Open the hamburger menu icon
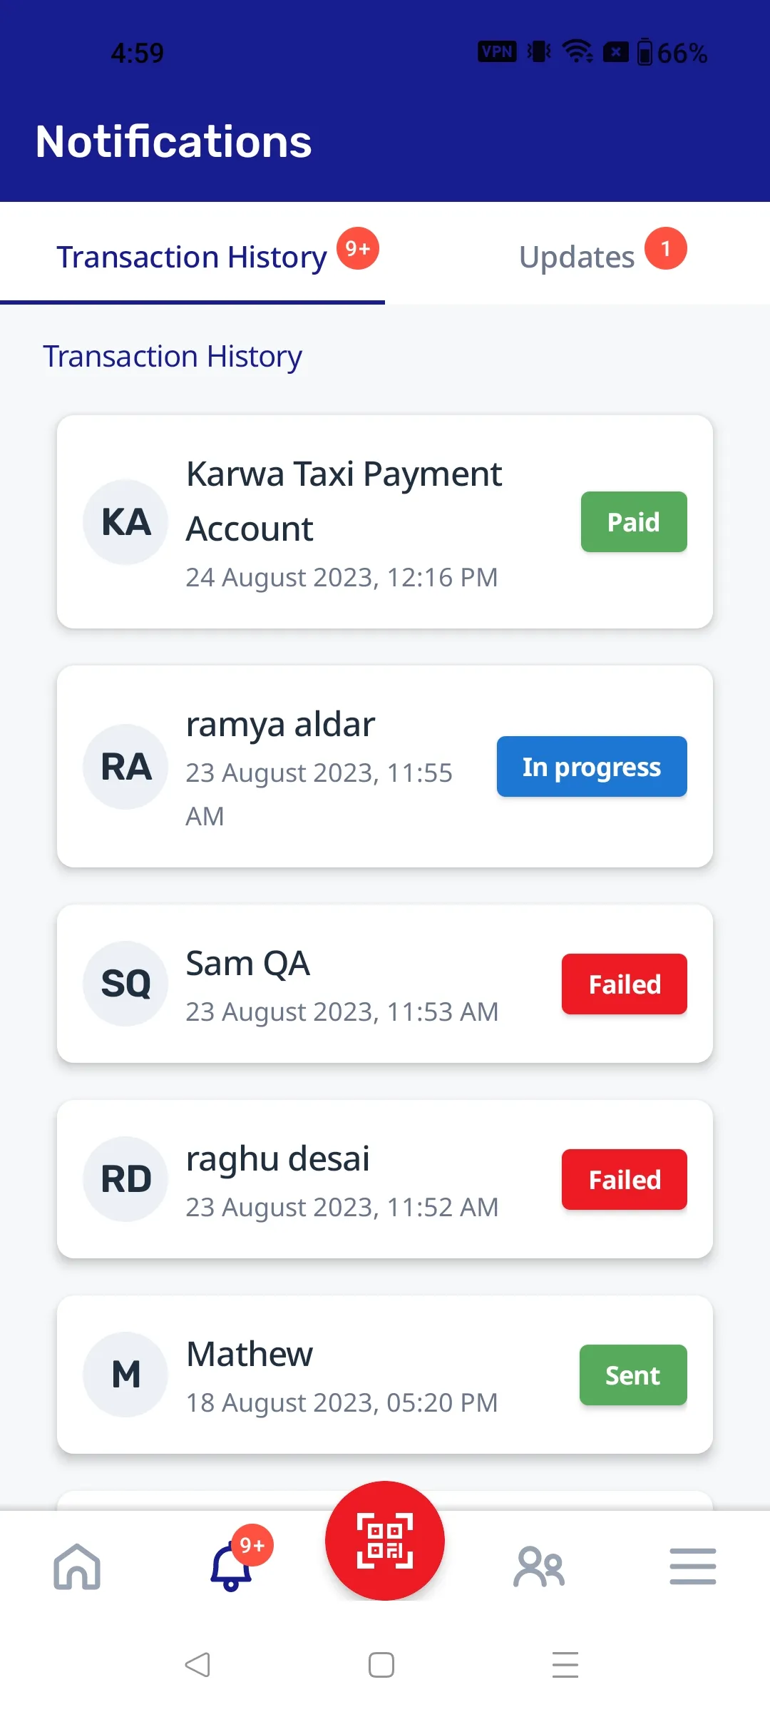The image size is (770, 1712). 693,1566
